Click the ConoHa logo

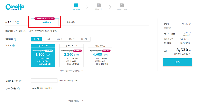point(15,7)
